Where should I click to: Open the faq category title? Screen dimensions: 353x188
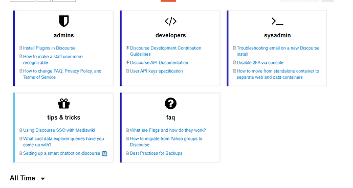[170, 118]
